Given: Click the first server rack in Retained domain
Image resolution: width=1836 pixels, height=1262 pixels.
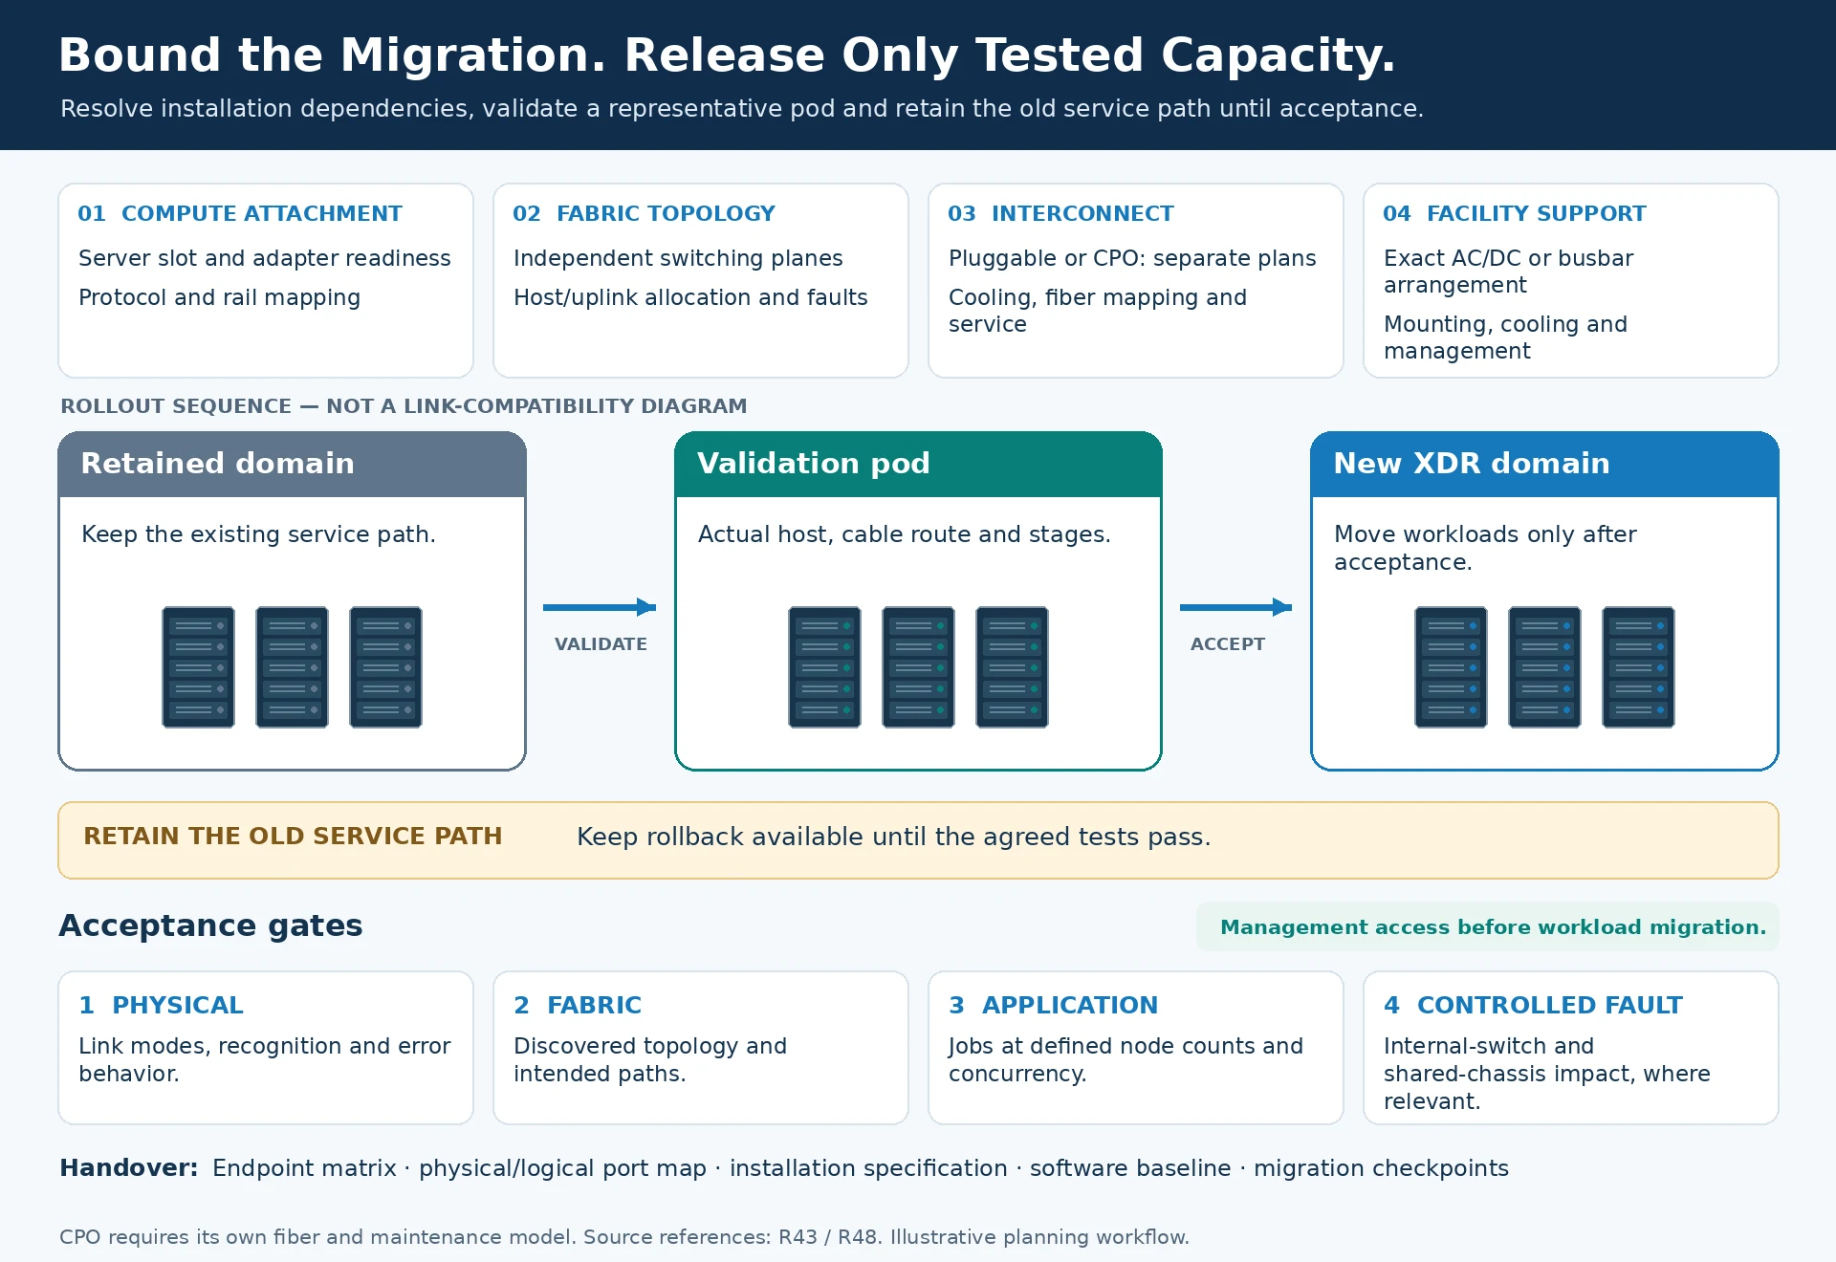Looking at the screenshot, I should tap(198, 667).
